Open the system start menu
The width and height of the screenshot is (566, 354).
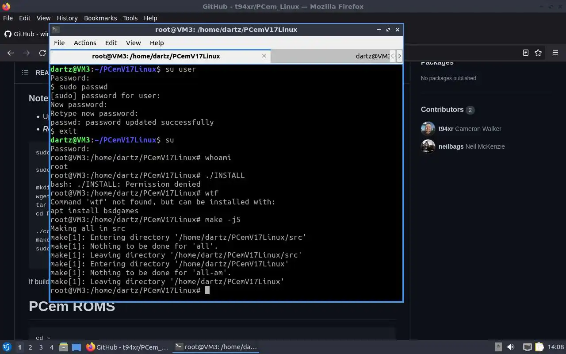[7, 347]
